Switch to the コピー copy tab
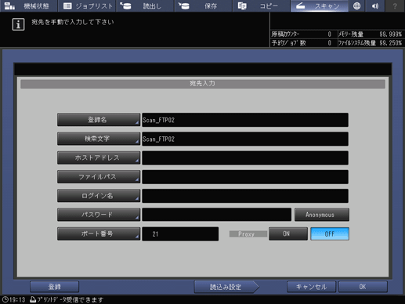 click(x=261, y=5)
